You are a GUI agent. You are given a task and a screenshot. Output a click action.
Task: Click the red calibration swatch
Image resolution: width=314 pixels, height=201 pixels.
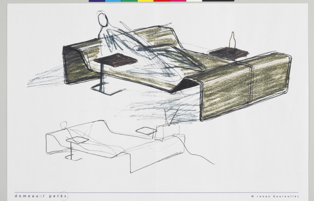point(162,1)
